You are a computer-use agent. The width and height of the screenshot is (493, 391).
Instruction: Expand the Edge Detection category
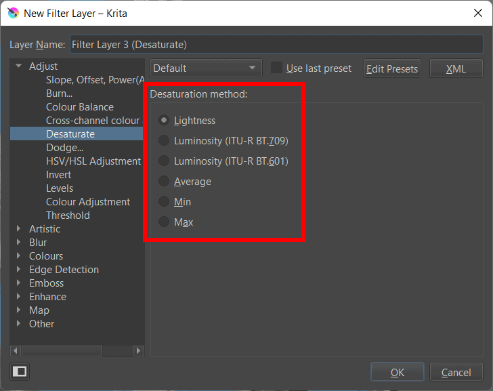coord(19,270)
